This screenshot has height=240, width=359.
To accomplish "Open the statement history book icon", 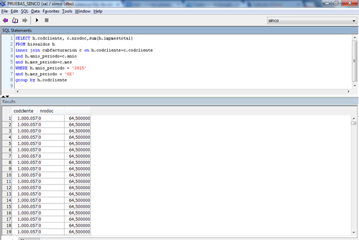I will click(14, 20).
